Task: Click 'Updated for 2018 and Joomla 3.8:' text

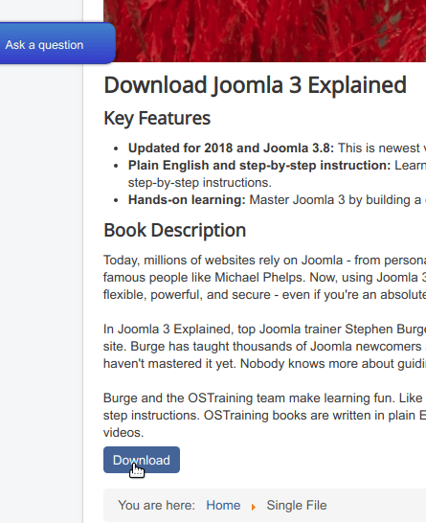Action: [x=231, y=148]
